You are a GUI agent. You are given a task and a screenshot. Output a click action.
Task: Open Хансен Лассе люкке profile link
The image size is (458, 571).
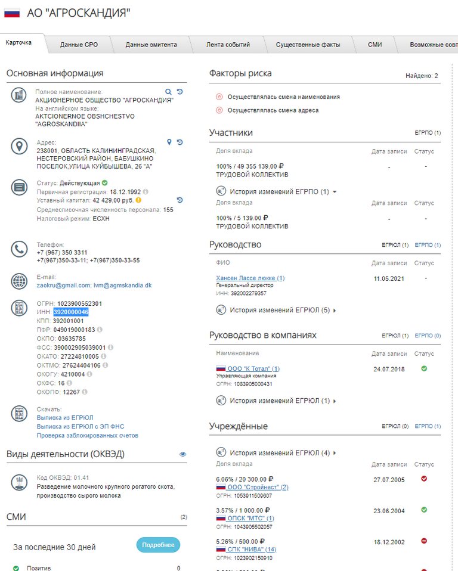tap(250, 278)
